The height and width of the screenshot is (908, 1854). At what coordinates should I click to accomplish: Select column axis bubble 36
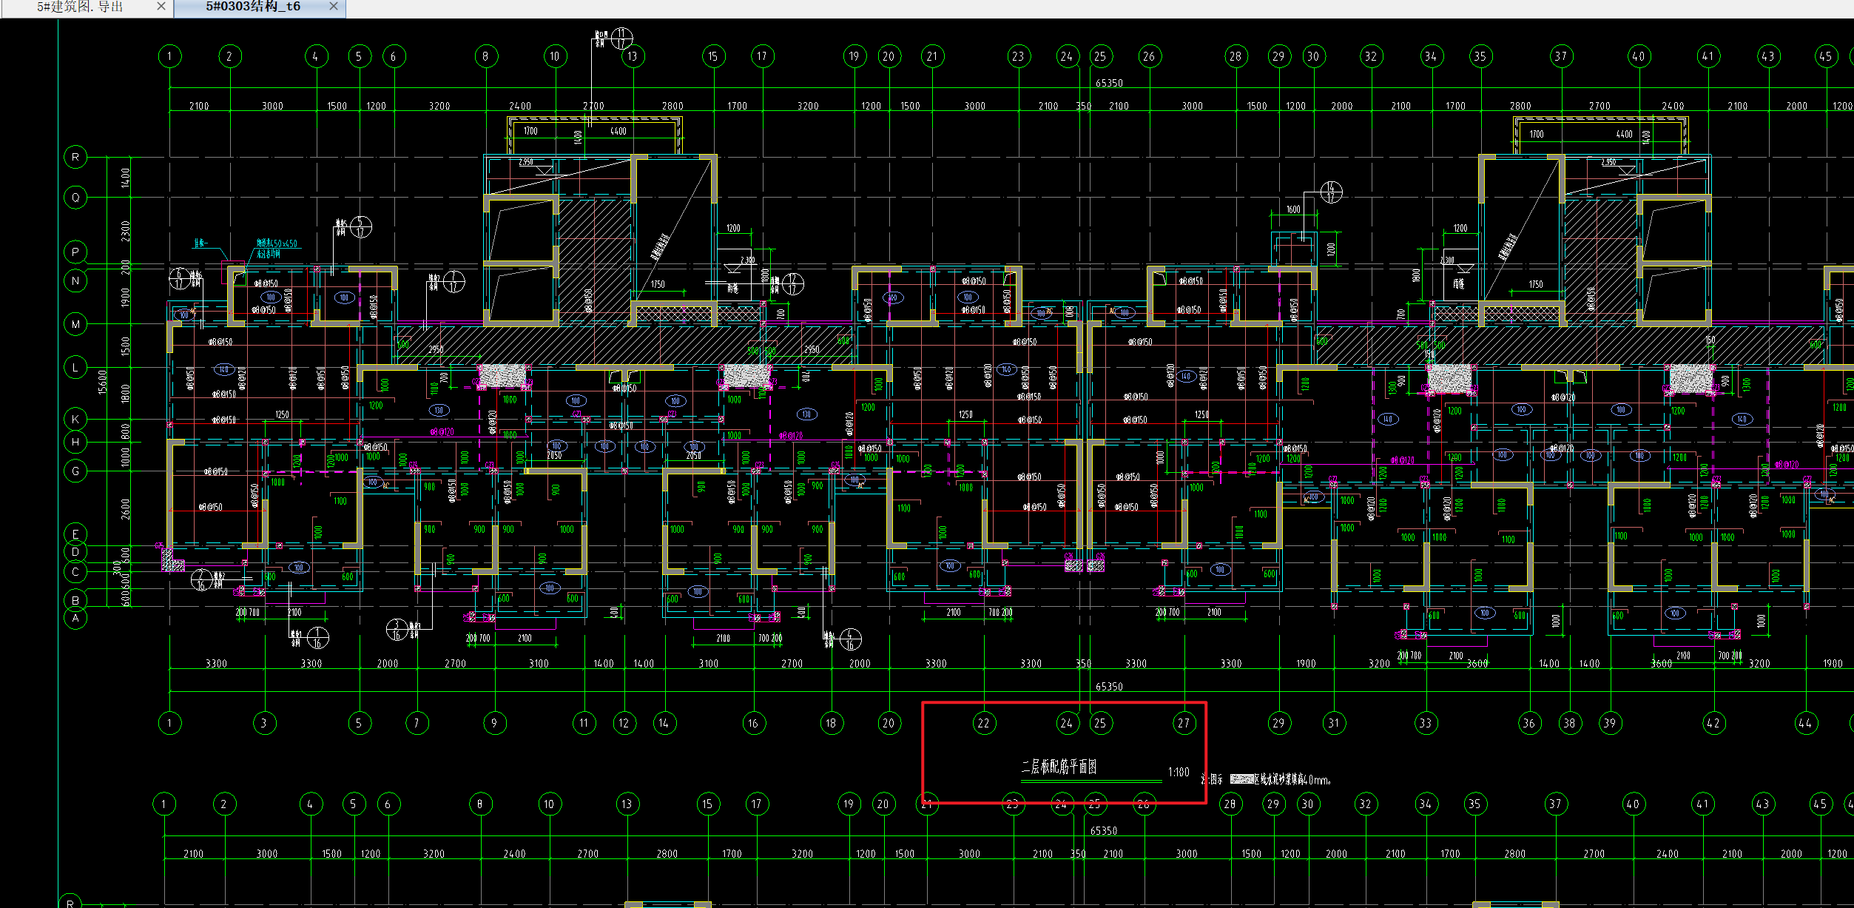(x=1529, y=723)
